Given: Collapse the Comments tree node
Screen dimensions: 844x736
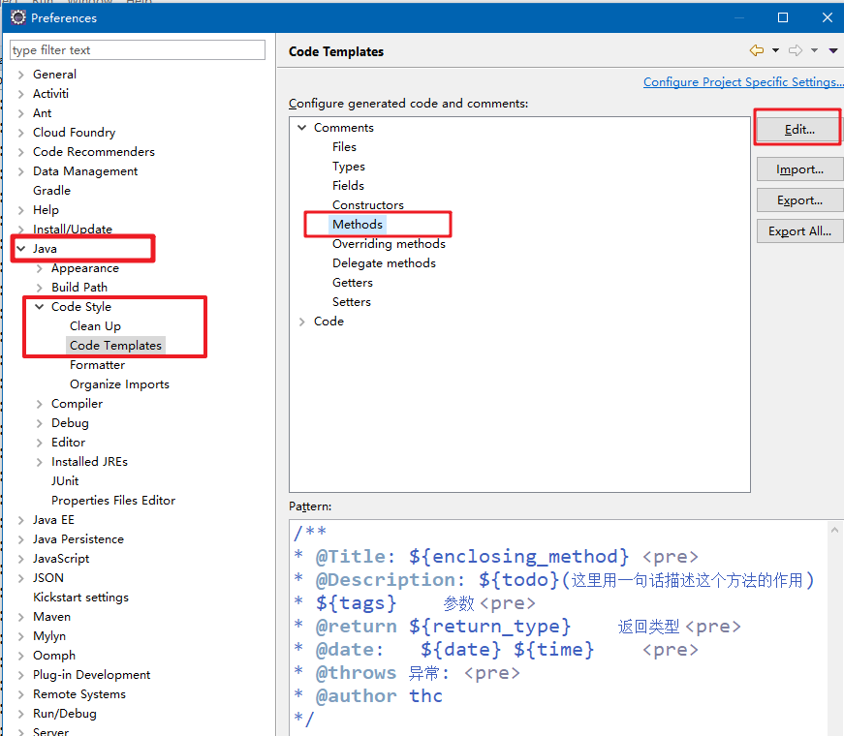Looking at the screenshot, I should [x=302, y=128].
